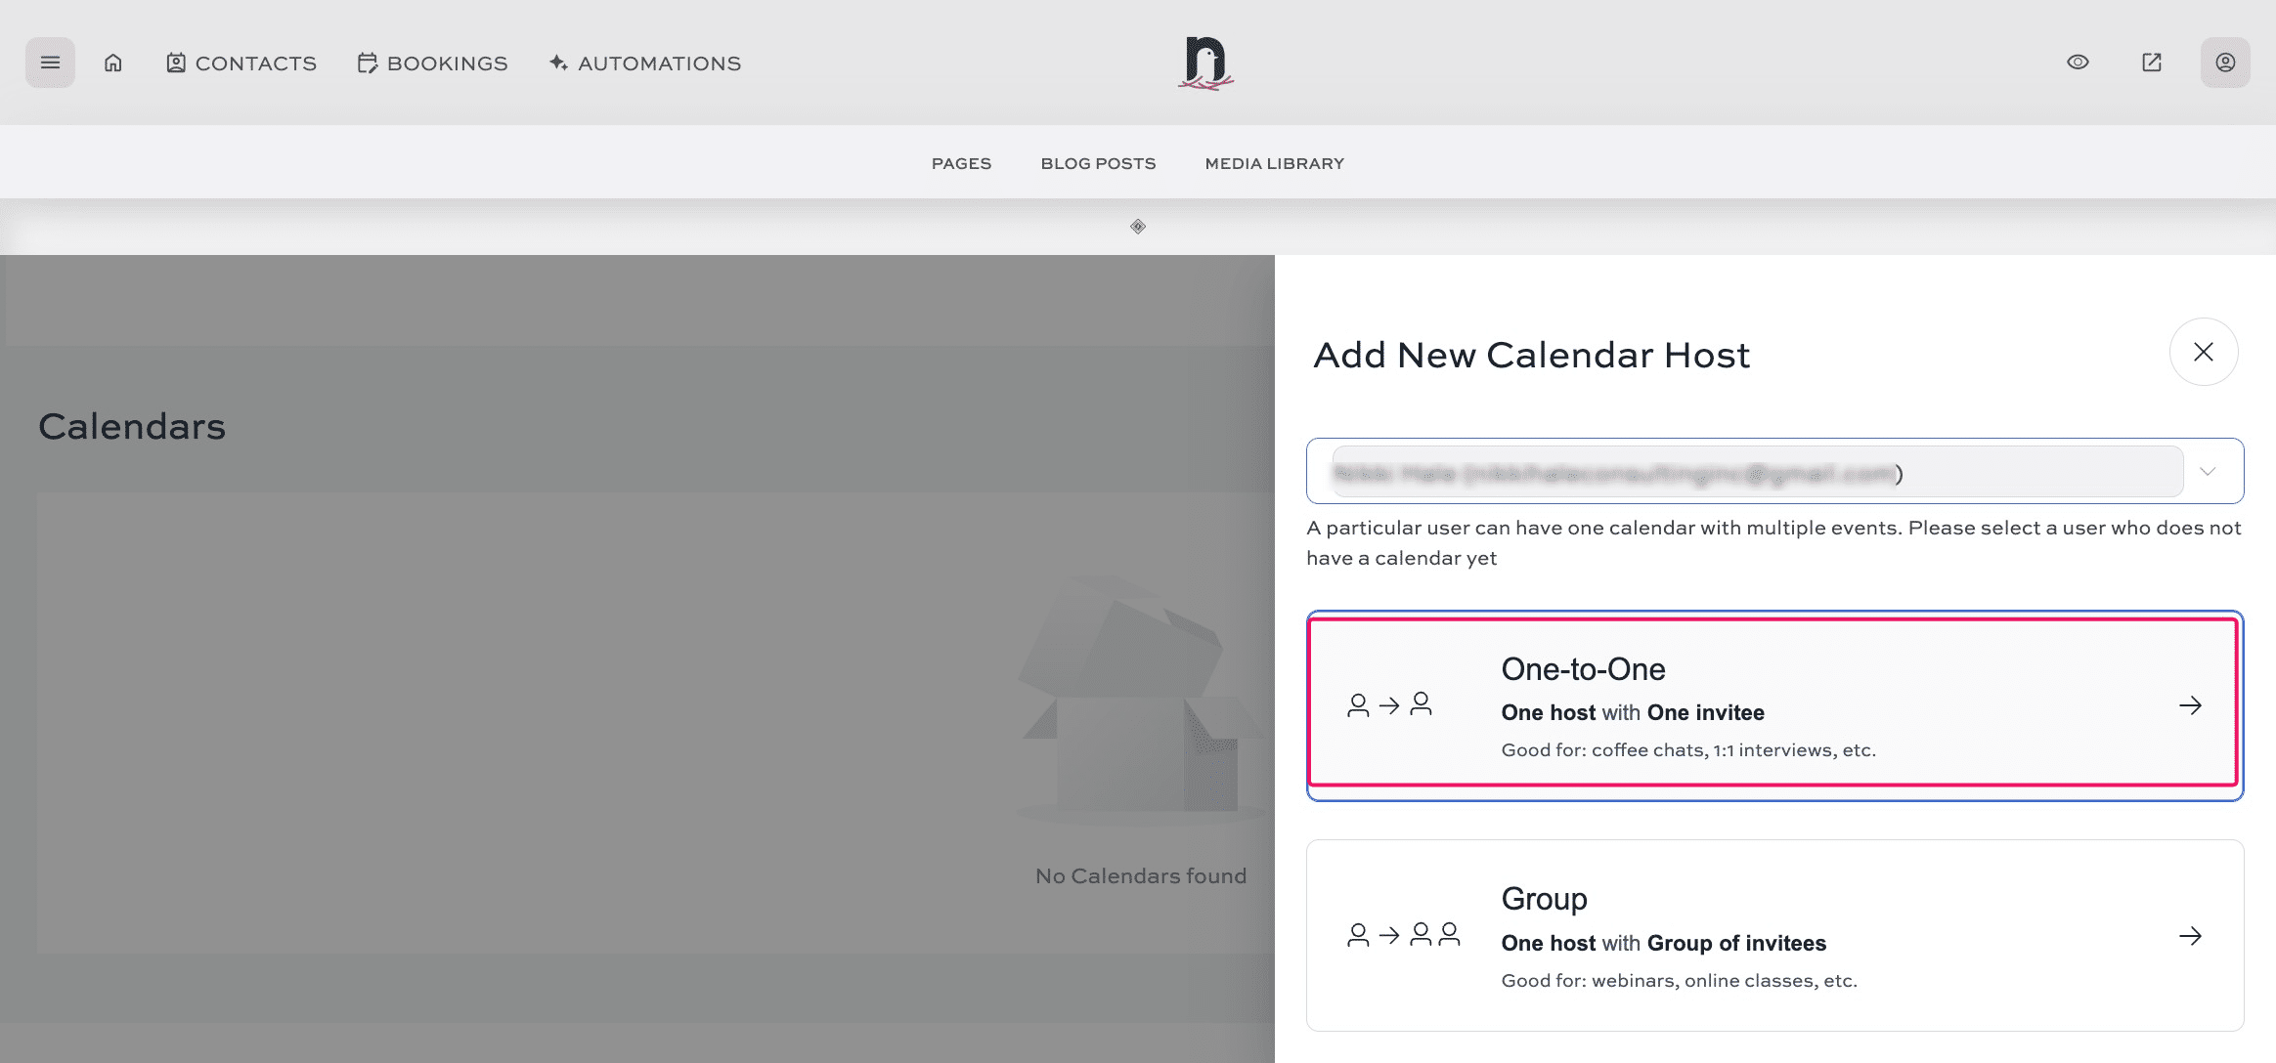
Task: Open the user account avatar menu
Action: point(2224,63)
